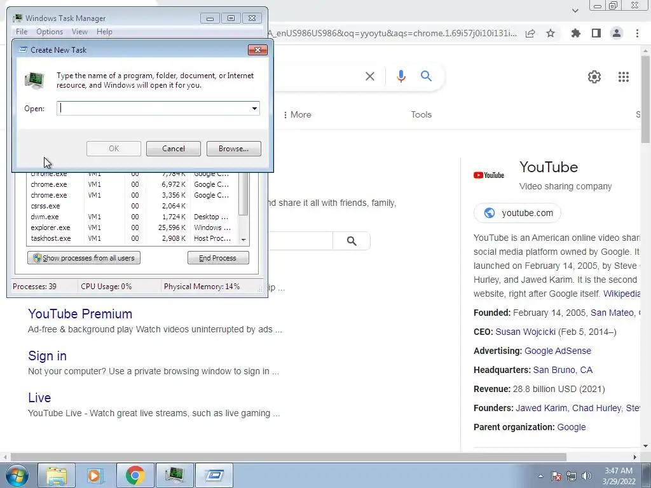The width and height of the screenshot is (651, 488).
Task: Click the Chad Hurley founders link
Action: pos(596,408)
